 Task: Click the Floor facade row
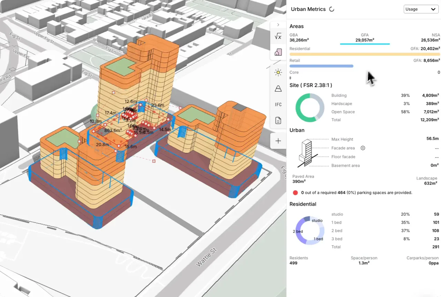385,157
